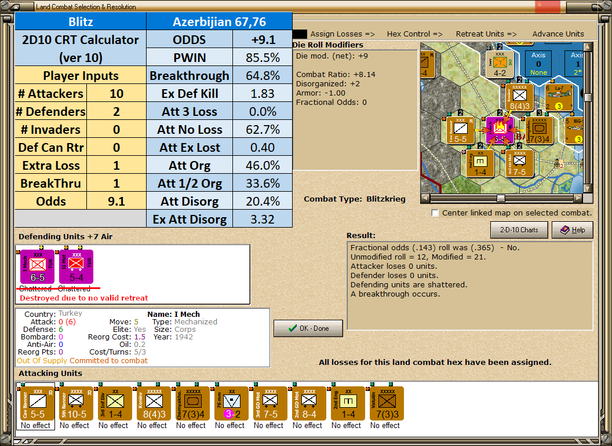
Task: Click the Azerbijian 67,76 header
Action: point(219,21)
